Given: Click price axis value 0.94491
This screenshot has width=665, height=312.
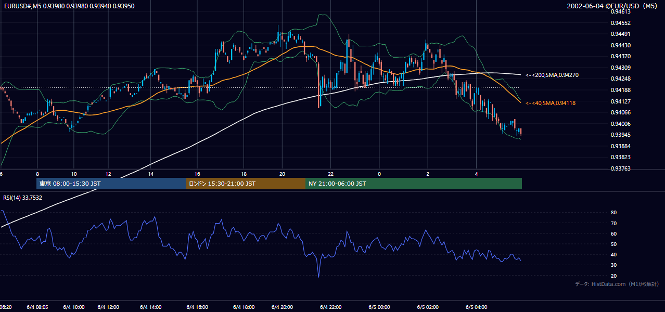Looking at the screenshot, I should (620, 34).
